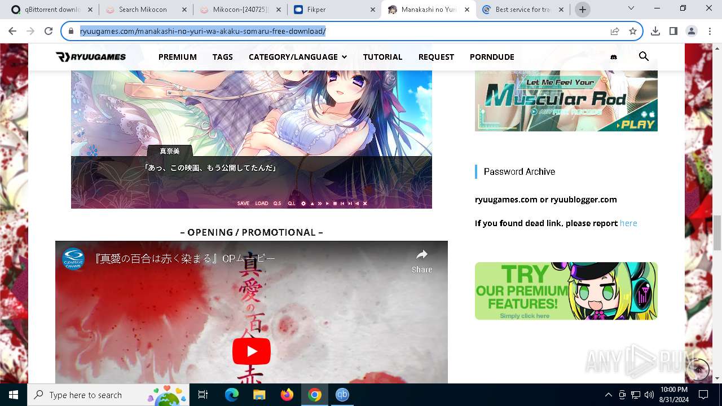Open PORNDUDE menu item
722x406 pixels.
[492, 57]
